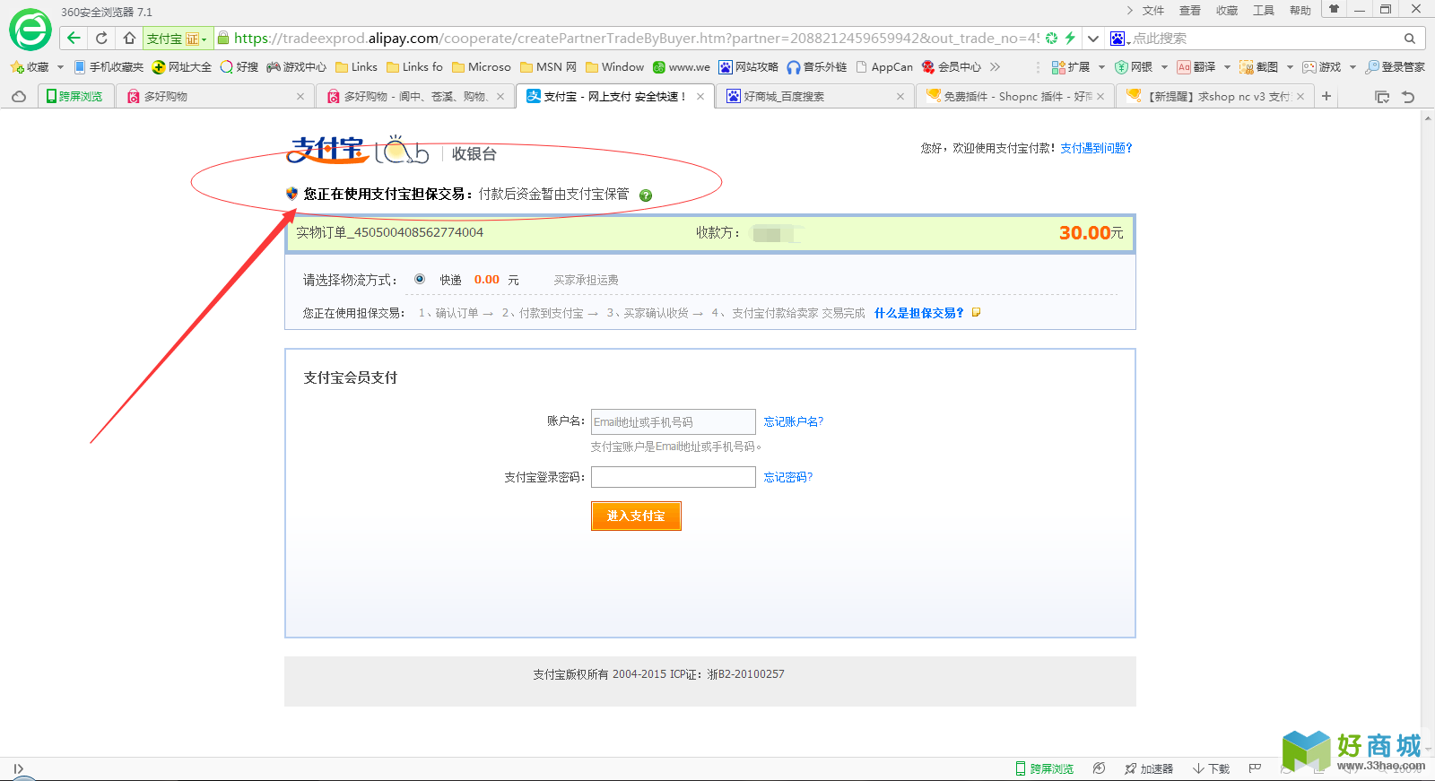Open the 游戏中心 bookmark
Viewport: 1435px width, 781px height.
(297, 67)
